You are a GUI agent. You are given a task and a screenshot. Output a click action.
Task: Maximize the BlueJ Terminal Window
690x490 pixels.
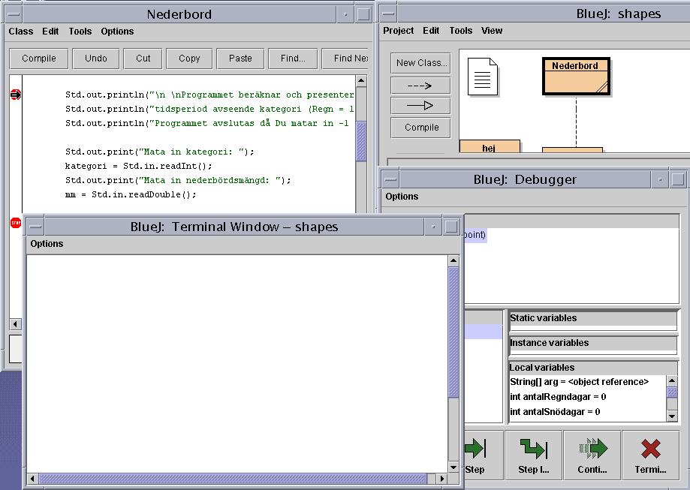(451, 227)
